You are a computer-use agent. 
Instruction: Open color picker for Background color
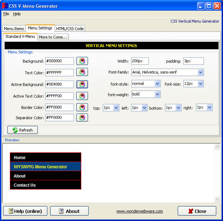click(82, 61)
